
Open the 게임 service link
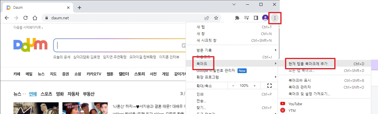click(165, 74)
